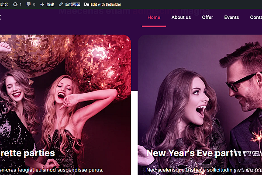Click the updates refresh icon in admin bar
Screen dimensions: 262x175
15,4
